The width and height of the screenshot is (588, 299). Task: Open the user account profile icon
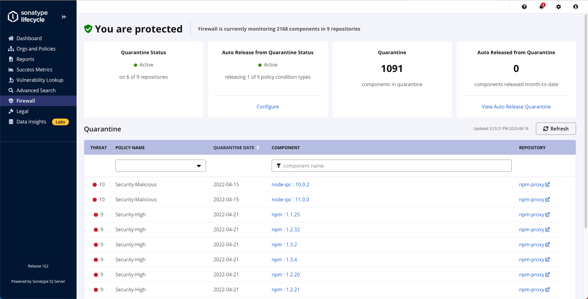click(575, 7)
